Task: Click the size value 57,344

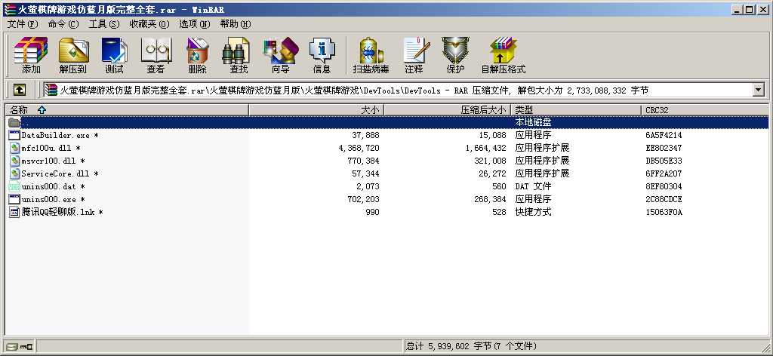Action: [x=366, y=173]
